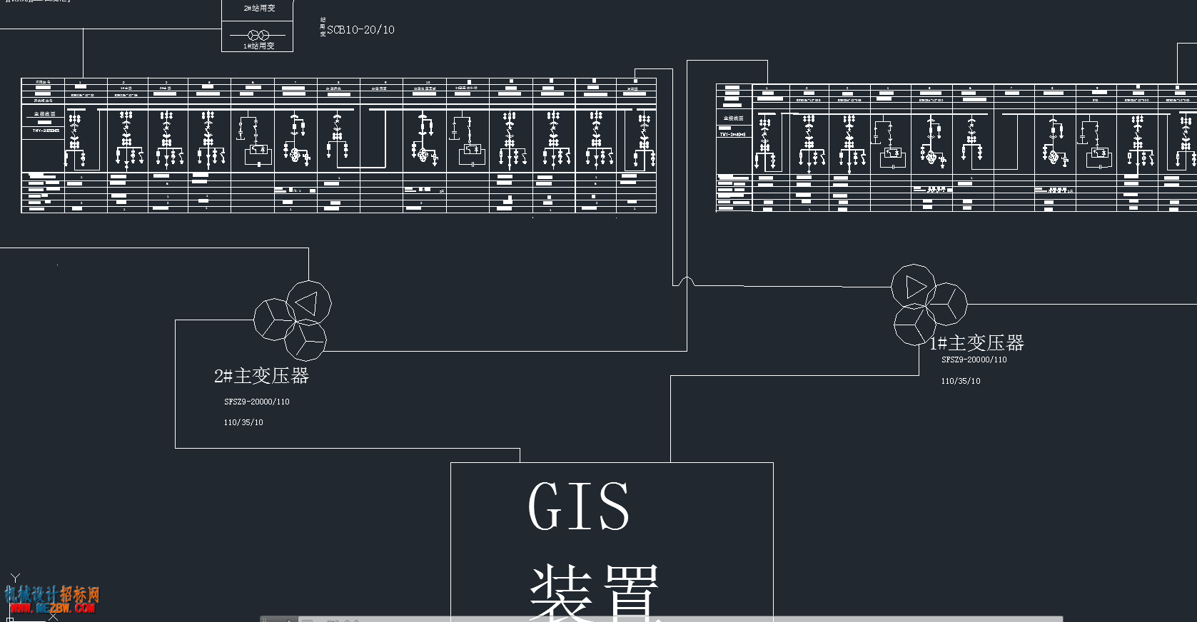Image resolution: width=1197 pixels, height=622 pixels.
Task: Click 110/35/10 rating under 1#主变压器
Action: 961,381
